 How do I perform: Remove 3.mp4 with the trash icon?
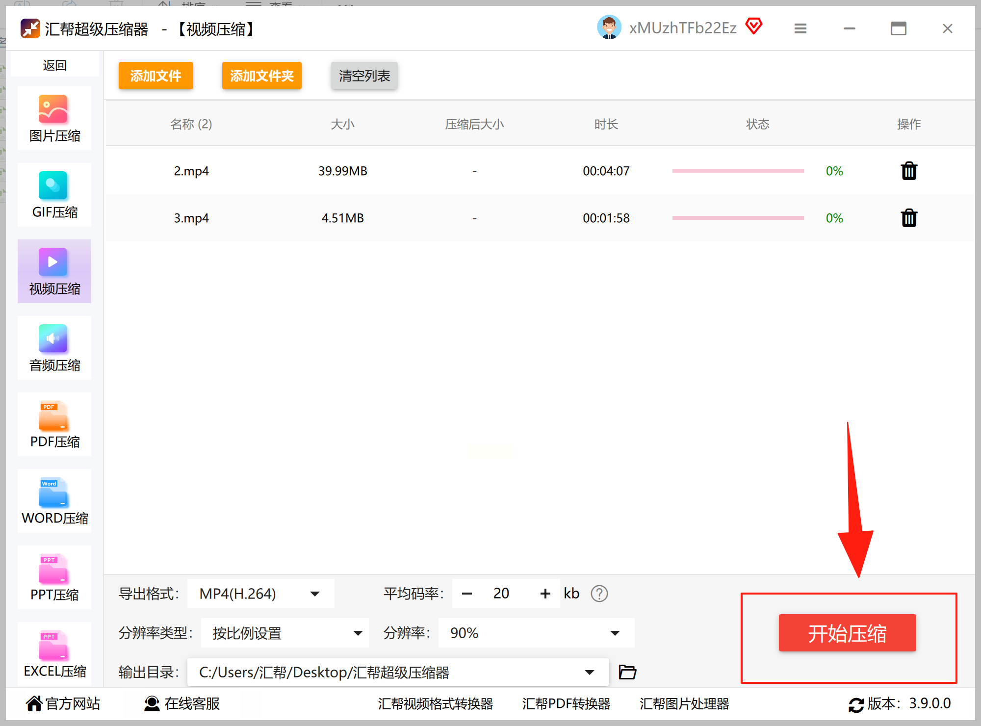(909, 218)
